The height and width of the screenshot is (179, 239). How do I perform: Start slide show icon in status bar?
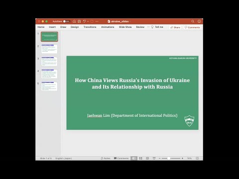point(154,158)
